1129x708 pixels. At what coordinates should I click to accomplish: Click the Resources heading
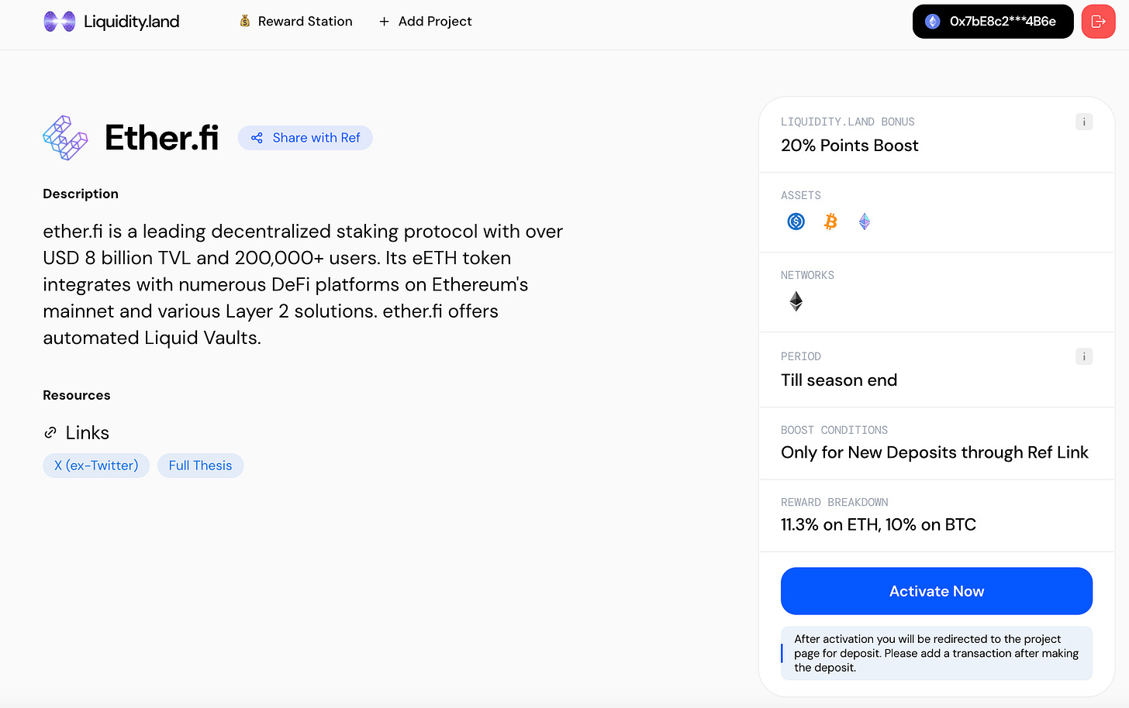(77, 395)
